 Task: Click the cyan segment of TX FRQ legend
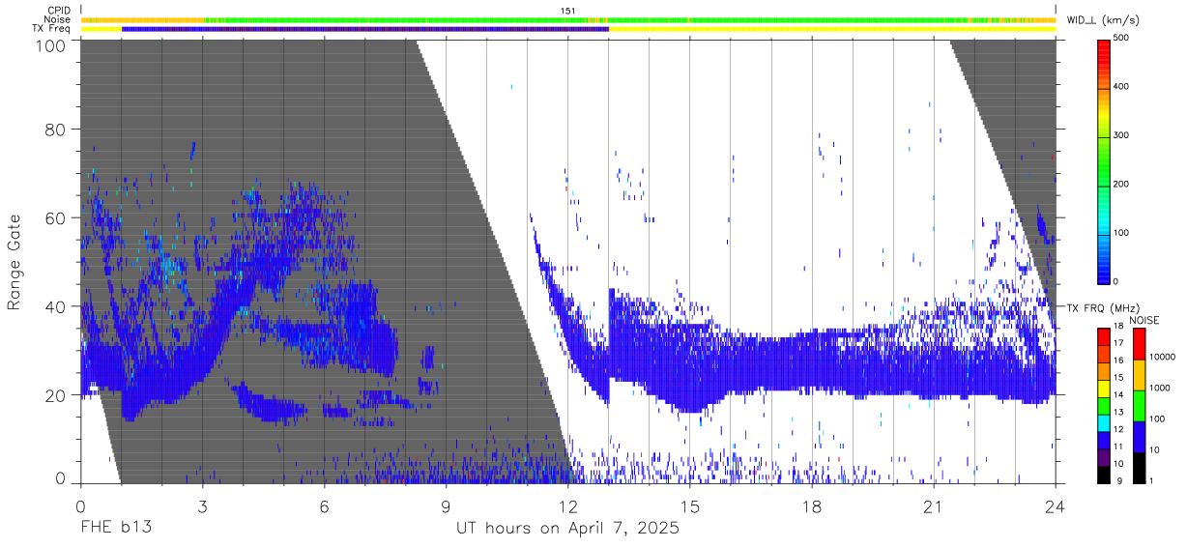[x=1105, y=422]
